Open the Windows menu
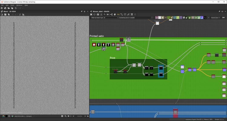The image size is (227, 121). [19, 5]
